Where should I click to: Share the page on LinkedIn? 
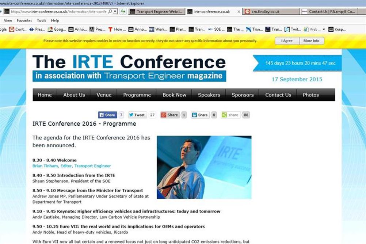point(200,115)
